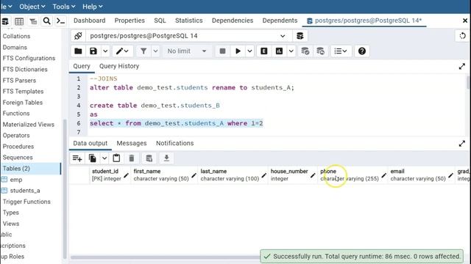The height and width of the screenshot is (264, 471).
Task: Click the reset layout circular arrow icon
Action: click(462, 36)
